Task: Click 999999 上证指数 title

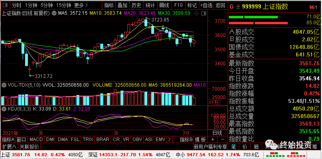Action: coord(265,7)
